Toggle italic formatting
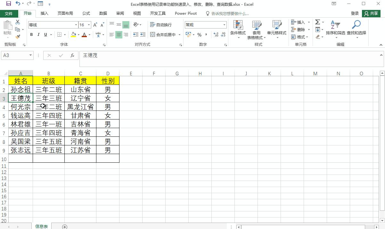Screen dimensions: 385x229 38,34
